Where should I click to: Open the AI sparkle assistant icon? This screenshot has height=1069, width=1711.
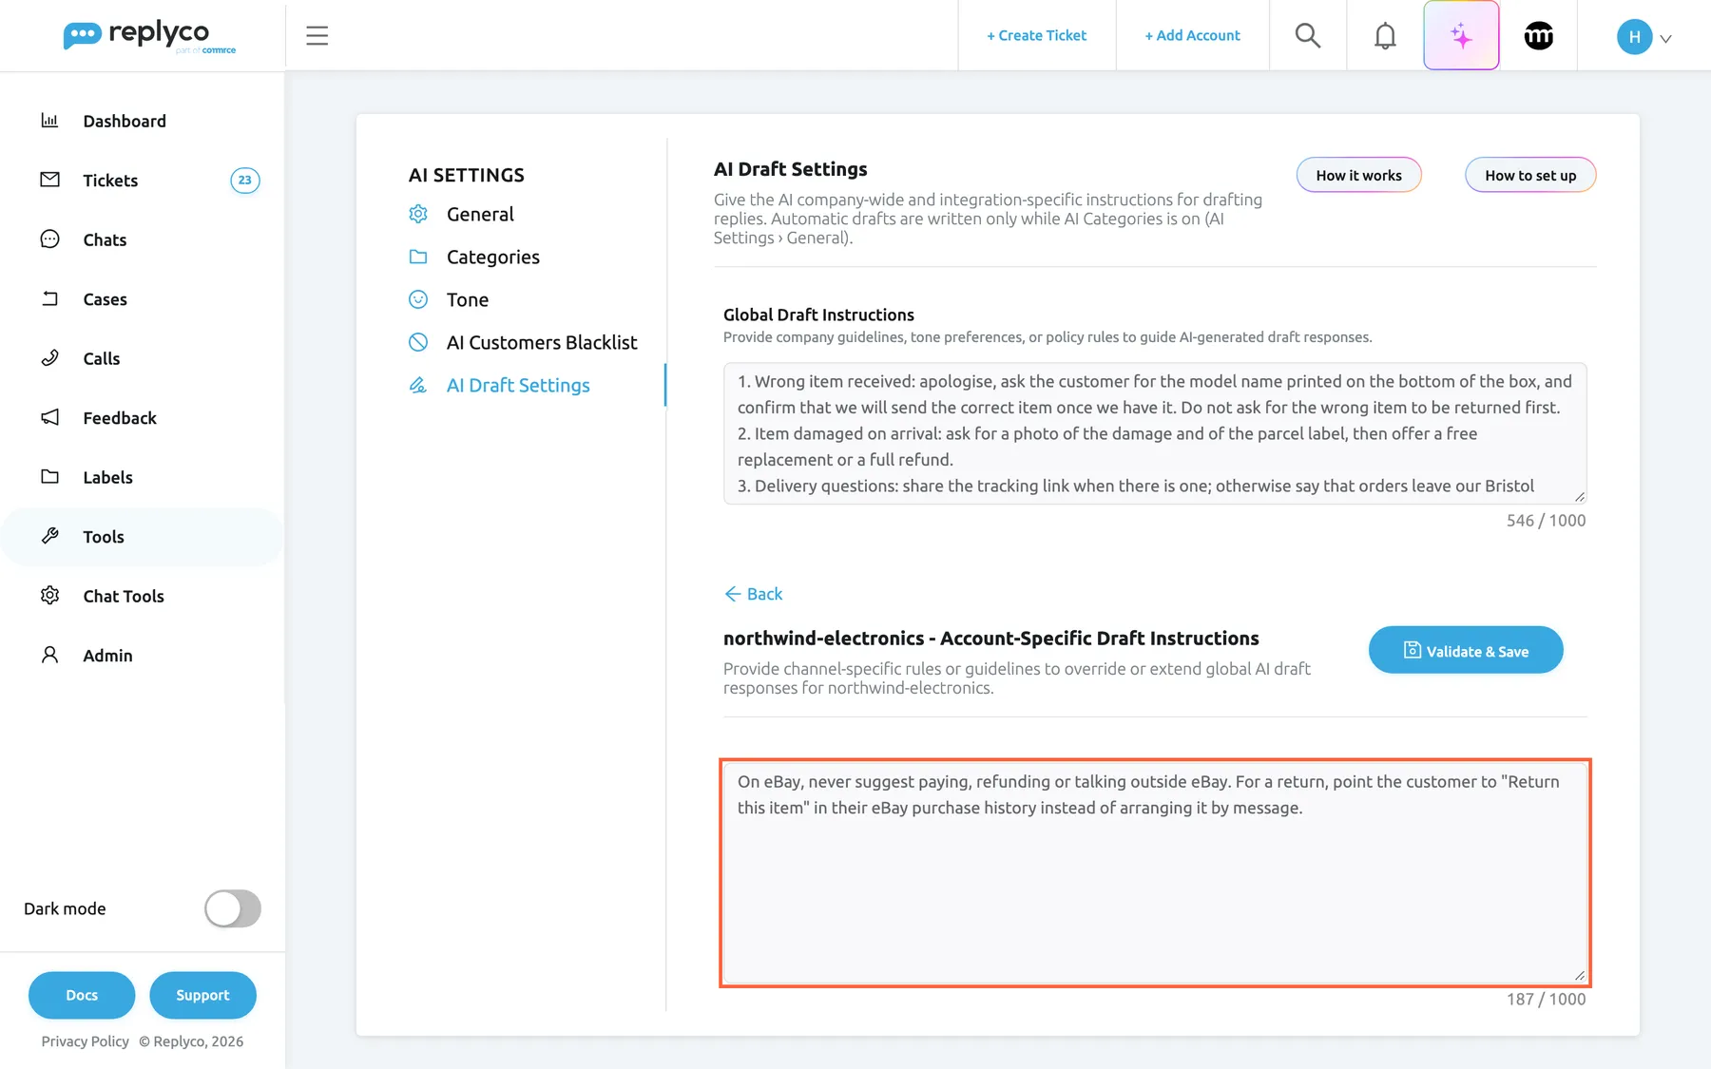tap(1461, 35)
